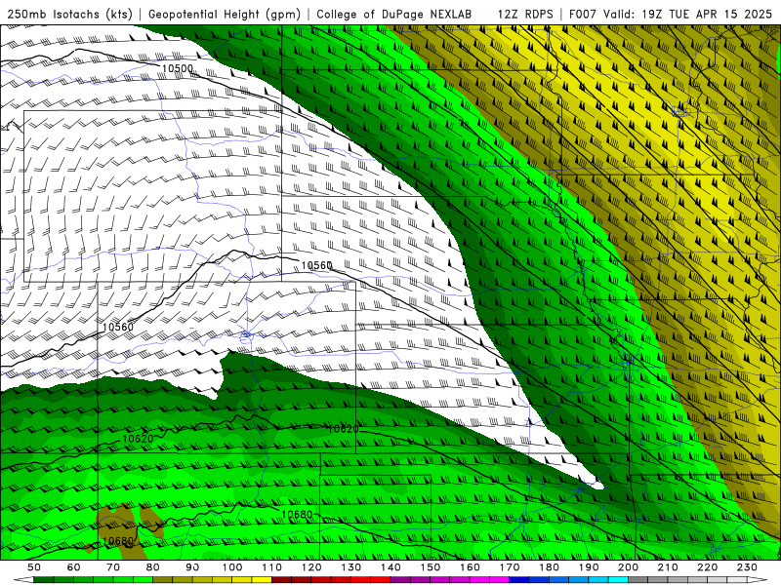Viewport: 781px width, 585px height.
Task: Click the 200 value on the color scale
Action: coord(628,567)
